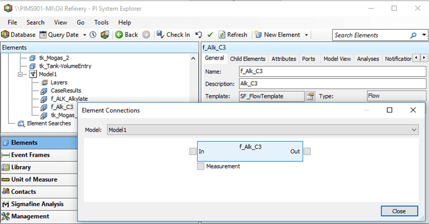Click the Out port connection box

[x=307, y=152]
